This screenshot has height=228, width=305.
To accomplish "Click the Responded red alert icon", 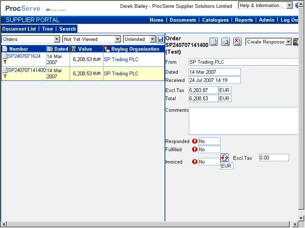I will click(194, 141).
